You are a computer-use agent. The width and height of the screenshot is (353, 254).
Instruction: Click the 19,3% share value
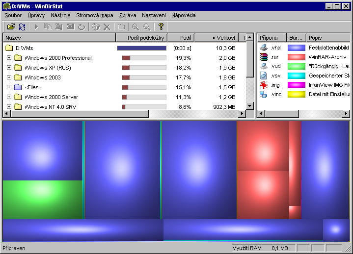point(183,58)
